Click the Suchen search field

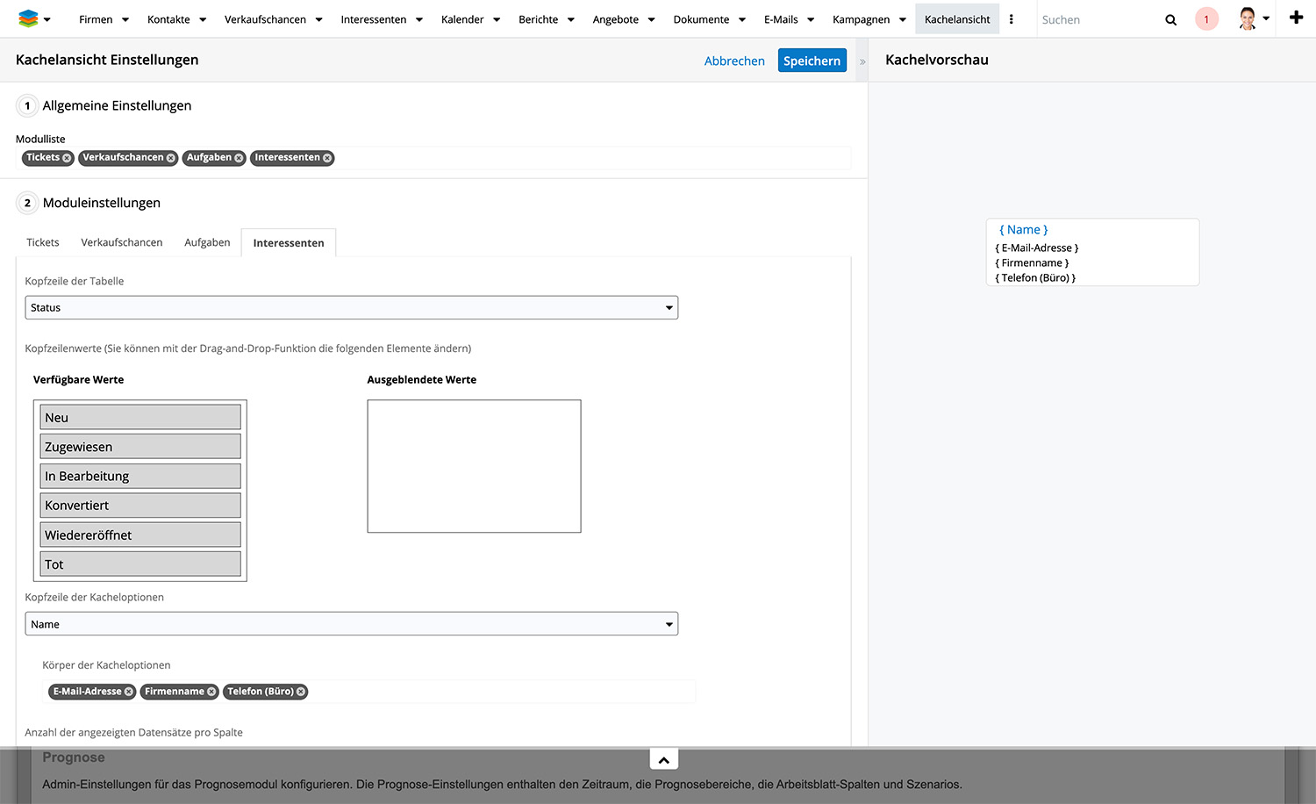click(x=1097, y=19)
